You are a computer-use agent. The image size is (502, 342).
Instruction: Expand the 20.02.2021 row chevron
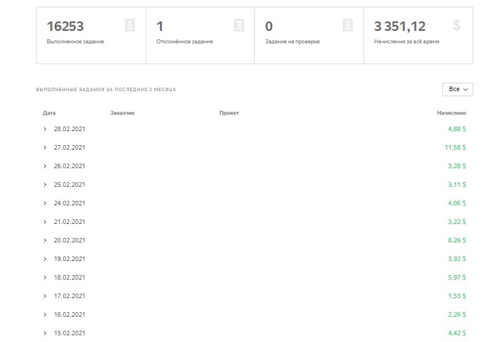(45, 240)
